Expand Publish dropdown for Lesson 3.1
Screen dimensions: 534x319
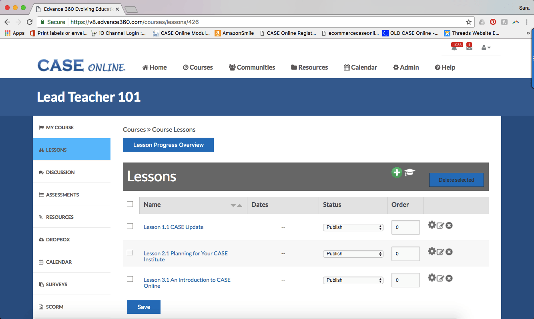[x=353, y=280]
